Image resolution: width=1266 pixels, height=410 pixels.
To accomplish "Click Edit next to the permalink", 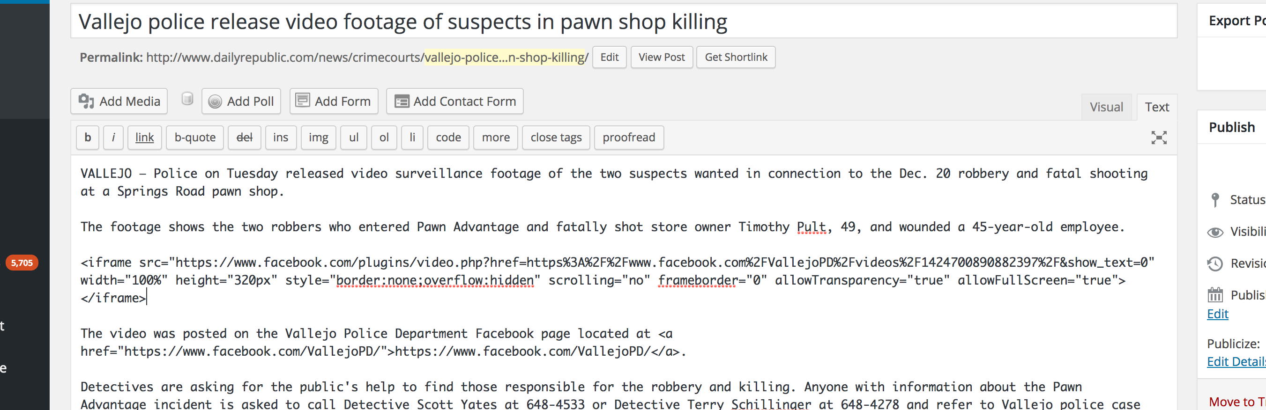I will click(x=609, y=58).
